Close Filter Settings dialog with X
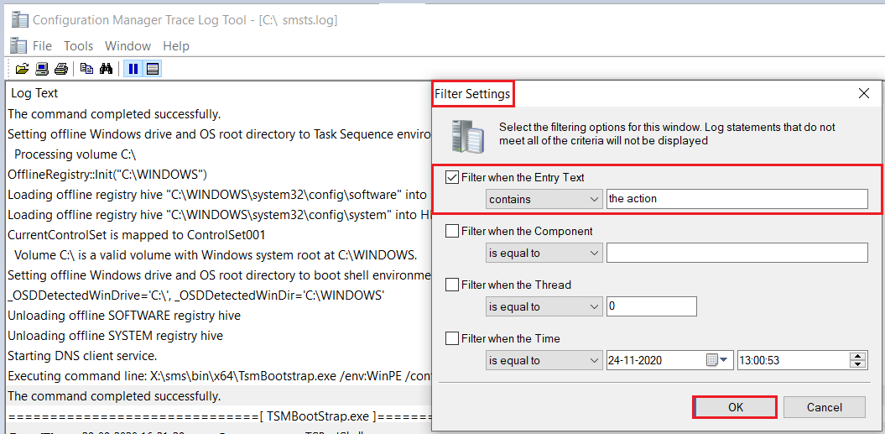This screenshot has width=885, height=434. point(863,94)
